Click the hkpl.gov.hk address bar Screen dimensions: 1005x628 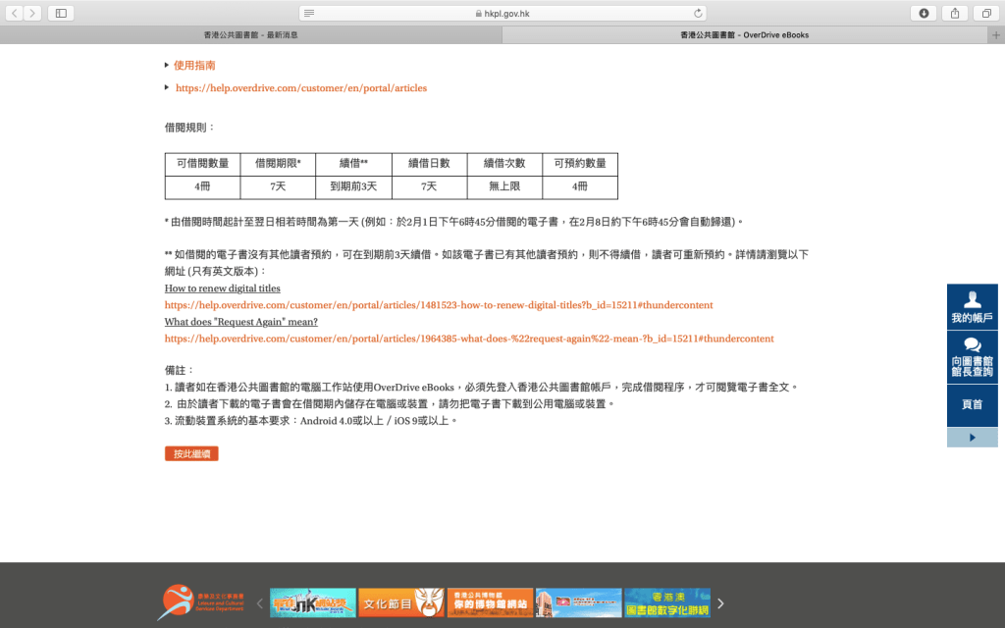click(502, 13)
